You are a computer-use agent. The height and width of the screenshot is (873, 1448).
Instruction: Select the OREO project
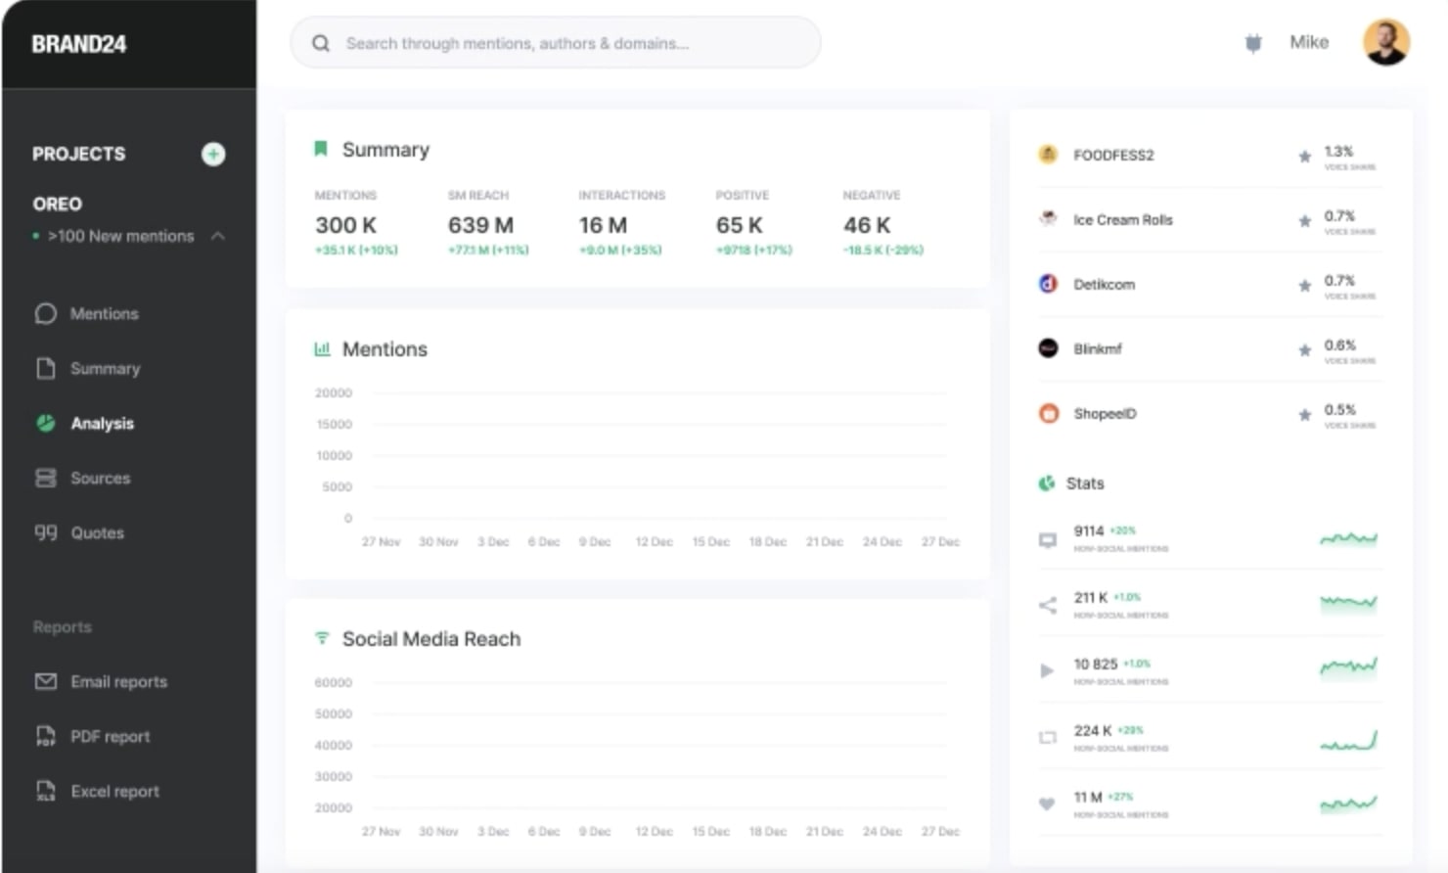point(57,204)
